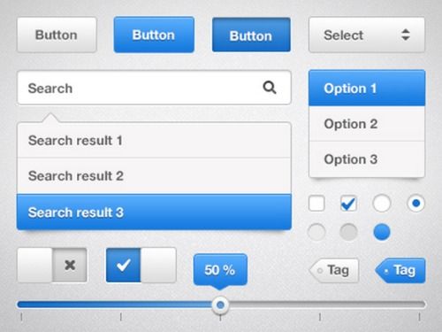The width and height of the screenshot is (442, 332).
Task: Click the selected radio button with blue dot
Action: click(x=415, y=203)
